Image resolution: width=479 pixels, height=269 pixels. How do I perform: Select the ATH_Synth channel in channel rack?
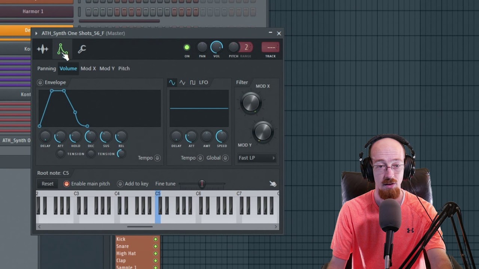click(15, 140)
